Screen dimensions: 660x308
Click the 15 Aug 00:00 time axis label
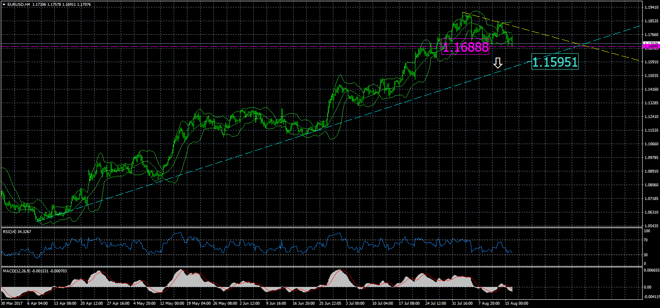516,303
